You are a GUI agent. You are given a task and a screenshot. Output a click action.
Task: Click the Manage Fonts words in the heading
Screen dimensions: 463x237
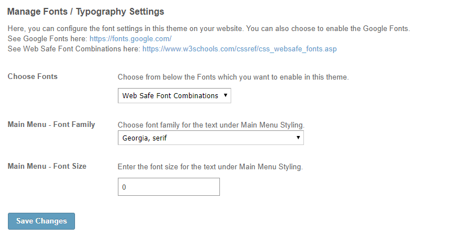(x=37, y=11)
